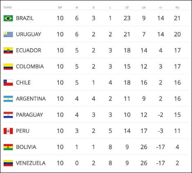Sort table by Pts column header

click(177, 7)
